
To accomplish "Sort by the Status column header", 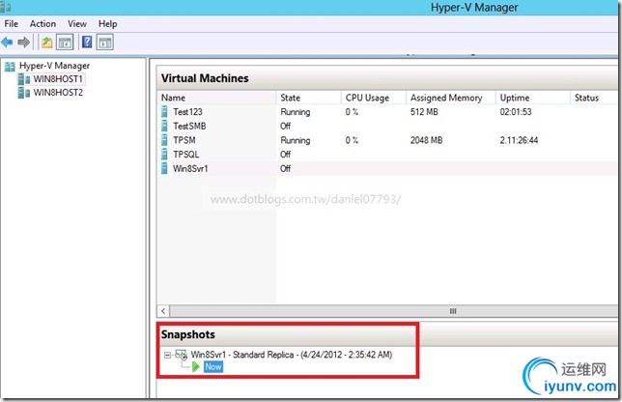I will tap(594, 98).
